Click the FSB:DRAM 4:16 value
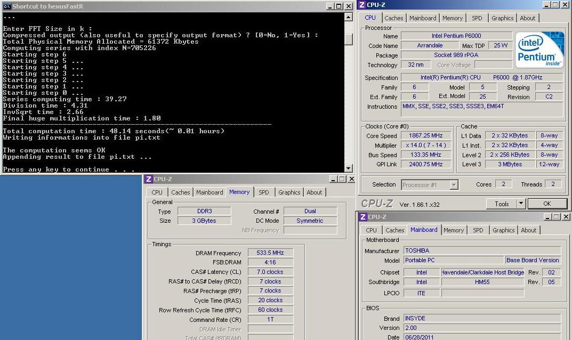The height and width of the screenshot is (340, 572). click(x=270, y=262)
